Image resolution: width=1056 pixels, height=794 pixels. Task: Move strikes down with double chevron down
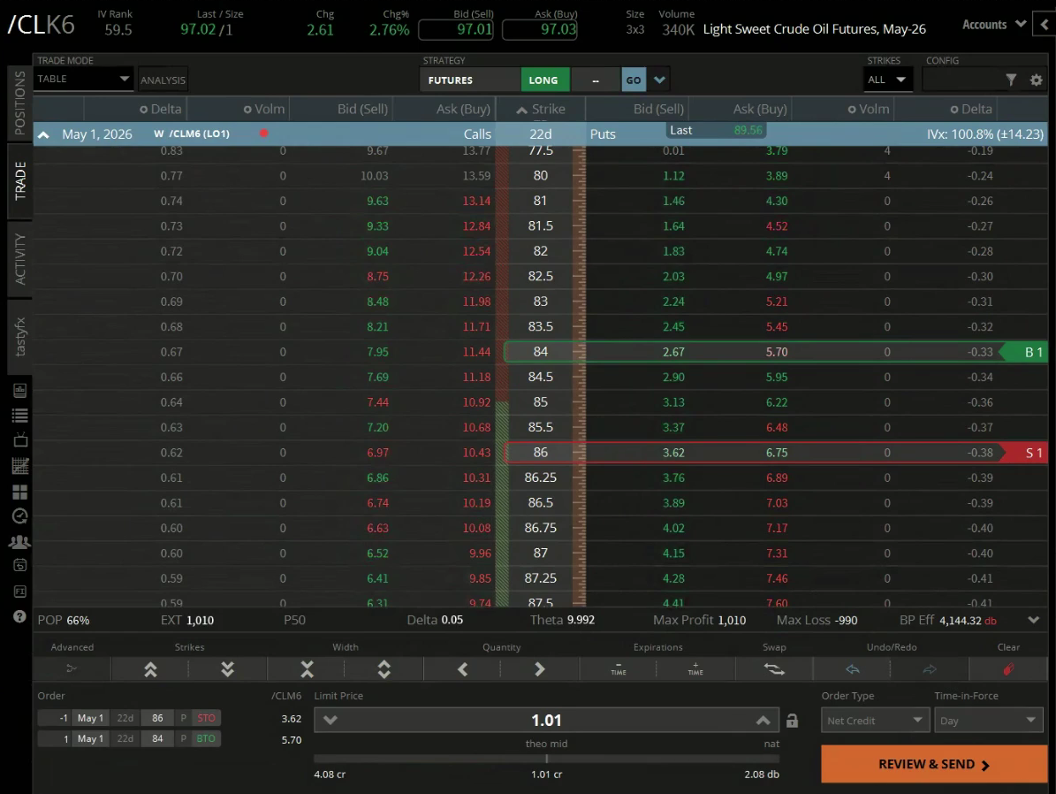coord(228,669)
